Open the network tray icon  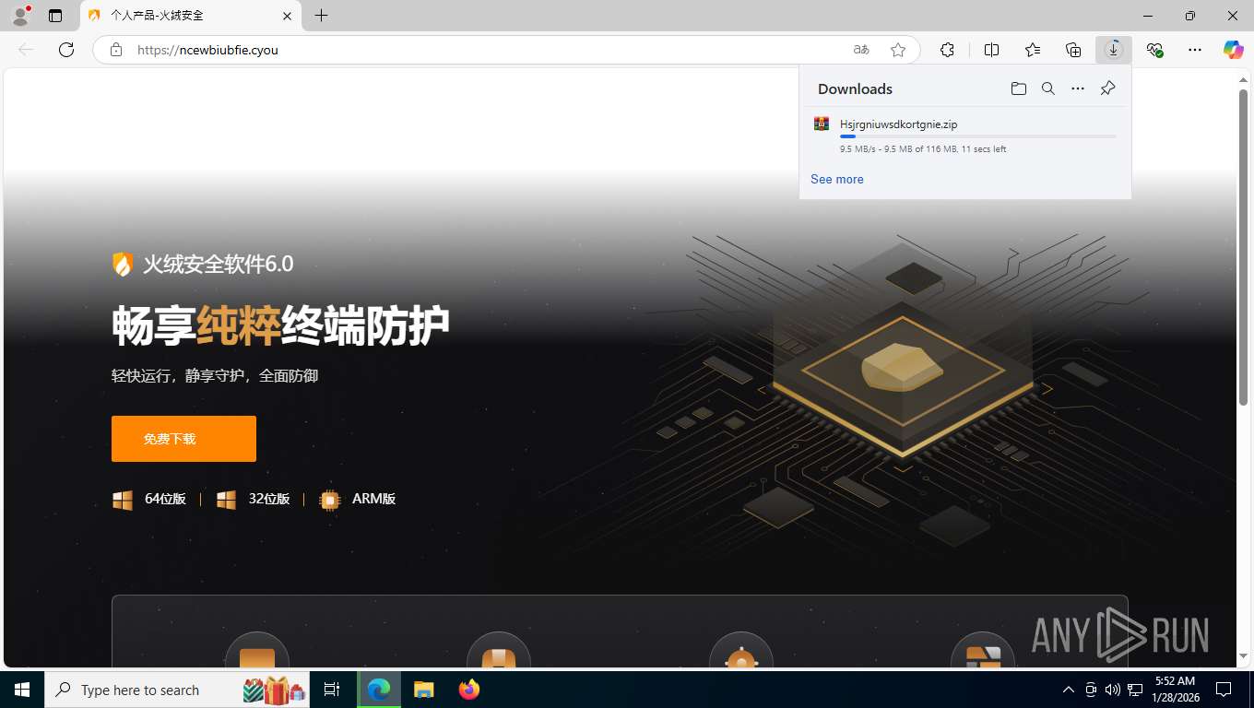[x=1135, y=690]
